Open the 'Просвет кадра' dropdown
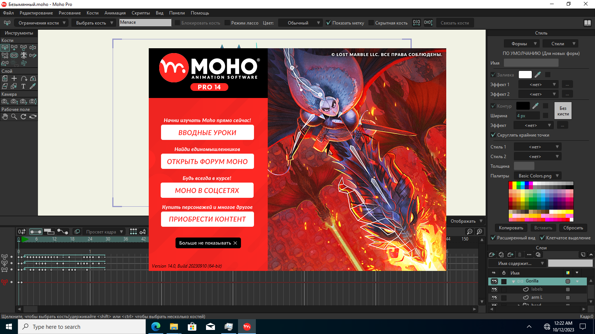Image resolution: width=595 pixels, height=334 pixels. (104, 232)
